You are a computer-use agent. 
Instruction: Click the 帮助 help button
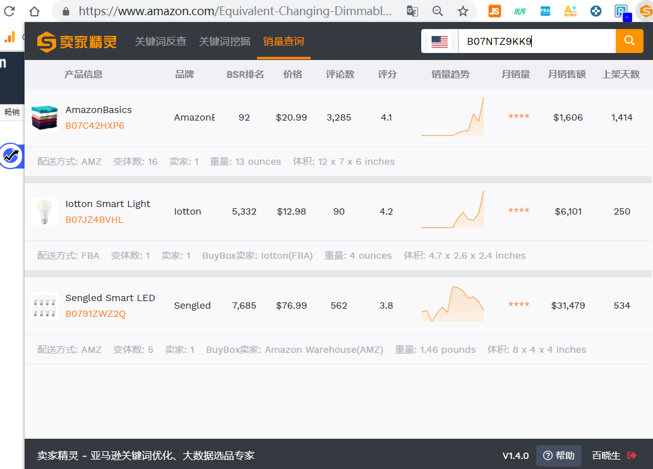pos(559,456)
